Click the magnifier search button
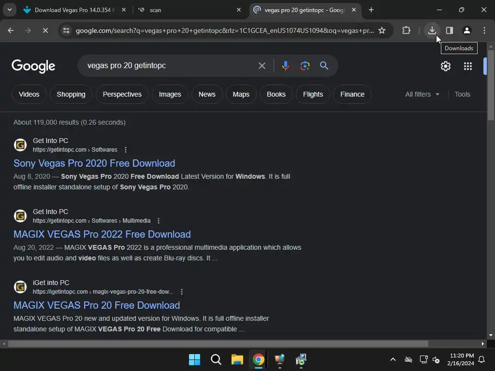This screenshot has width=495, height=371. 324,66
